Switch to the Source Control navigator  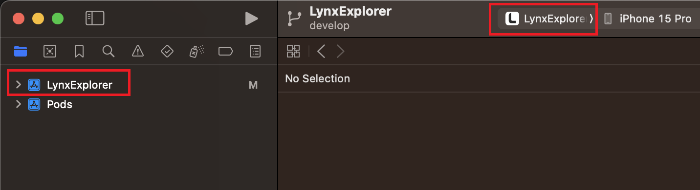(x=50, y=51)
